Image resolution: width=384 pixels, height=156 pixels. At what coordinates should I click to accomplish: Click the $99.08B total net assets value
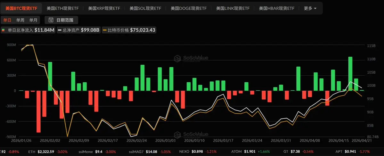coord(90,30)
